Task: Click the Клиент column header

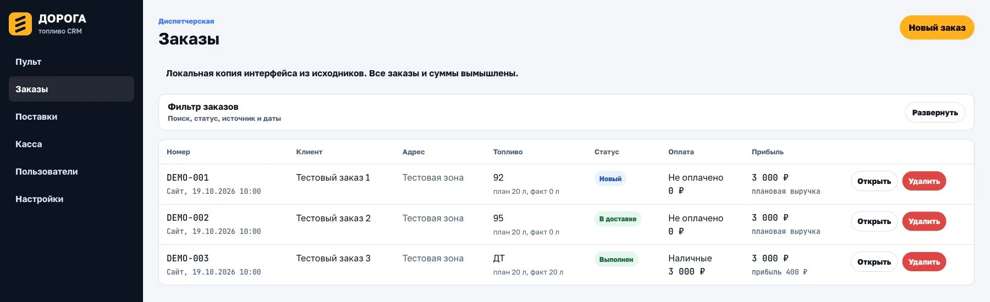Action: pyautogui.click(x=309, y=152)
